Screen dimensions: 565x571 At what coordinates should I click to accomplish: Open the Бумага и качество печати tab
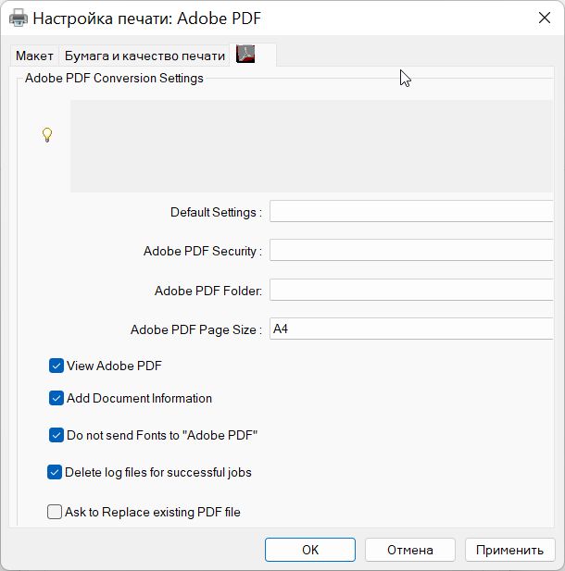tap(144, 56)
